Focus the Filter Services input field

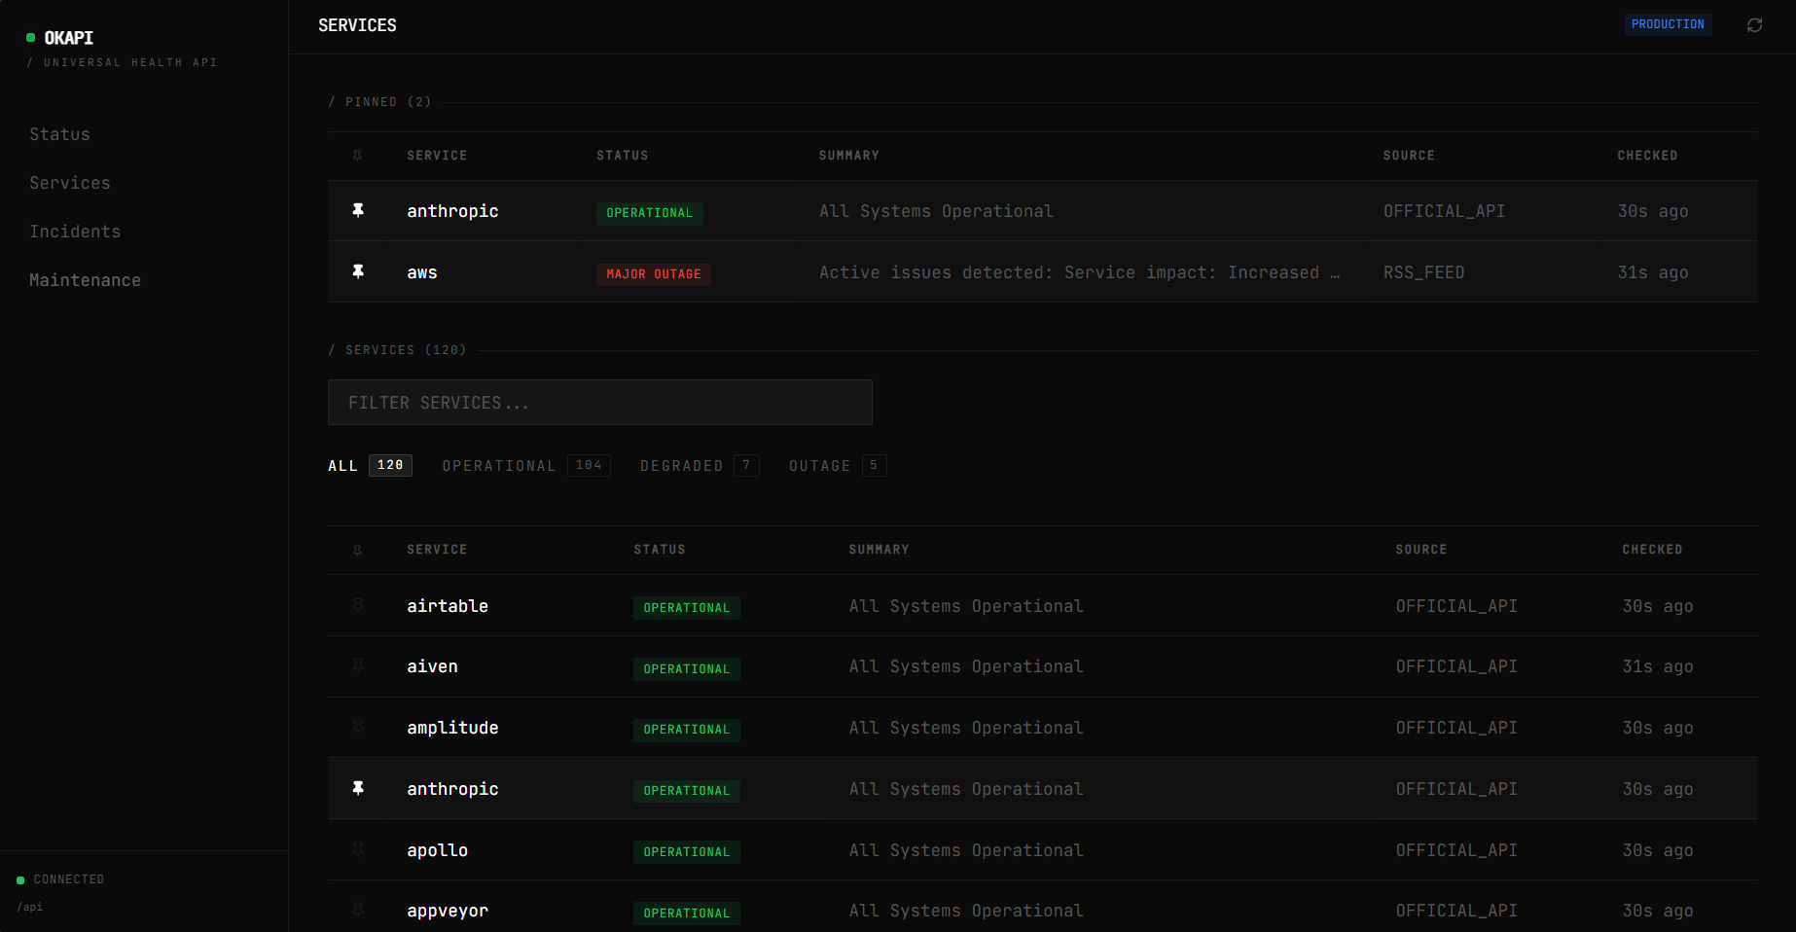click(600, 403)
